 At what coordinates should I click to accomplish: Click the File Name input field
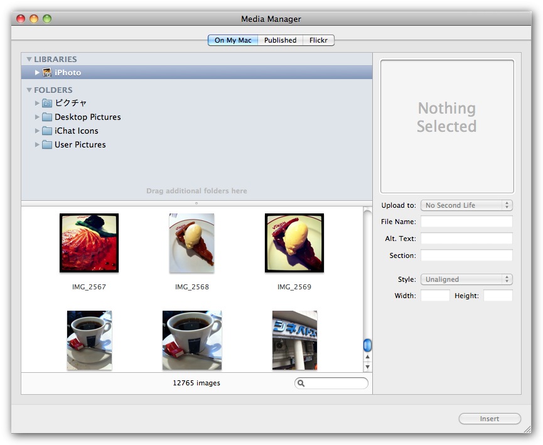point(466,222)
